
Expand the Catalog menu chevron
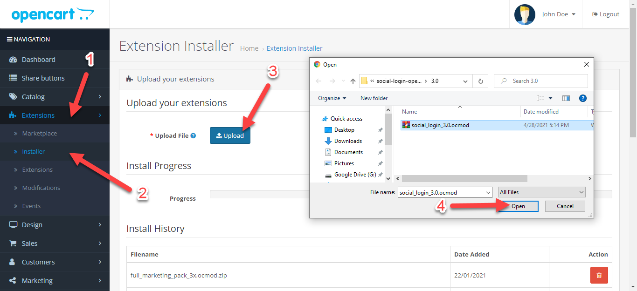click(100, 97)
